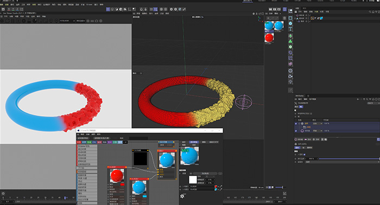The height and width of the screenshot is (205, 380).
Task: Click second rounded button in node editor toolbar
Action: tap(102, 138)
